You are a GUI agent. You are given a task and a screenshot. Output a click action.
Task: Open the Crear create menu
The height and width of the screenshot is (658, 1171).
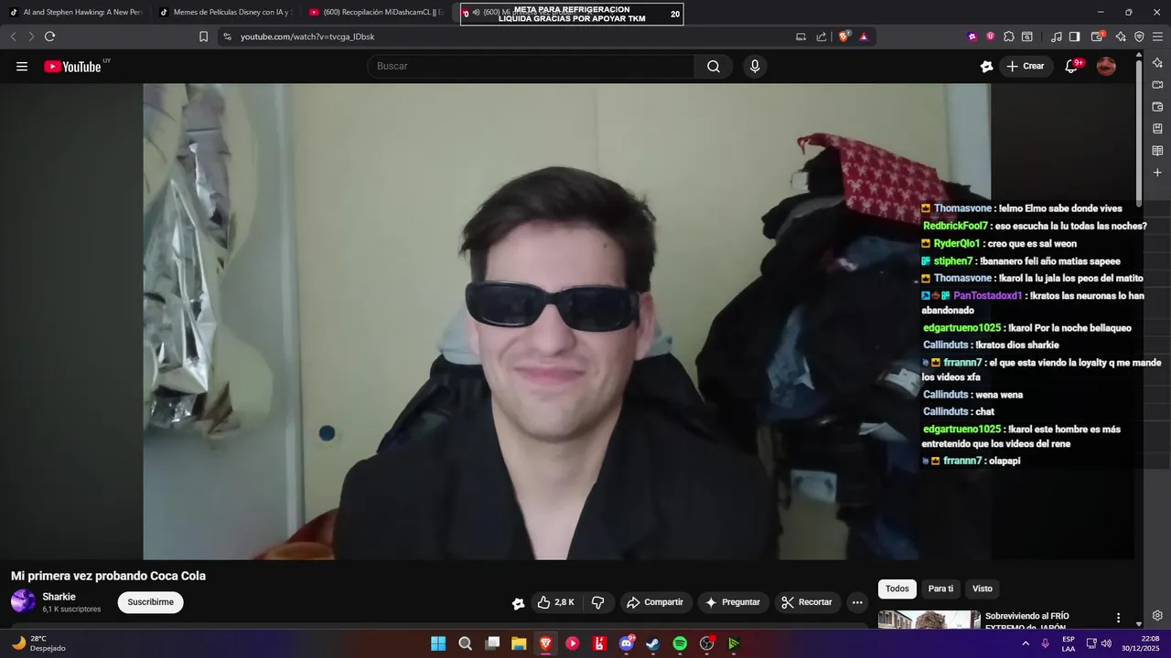pos(1026,66)
